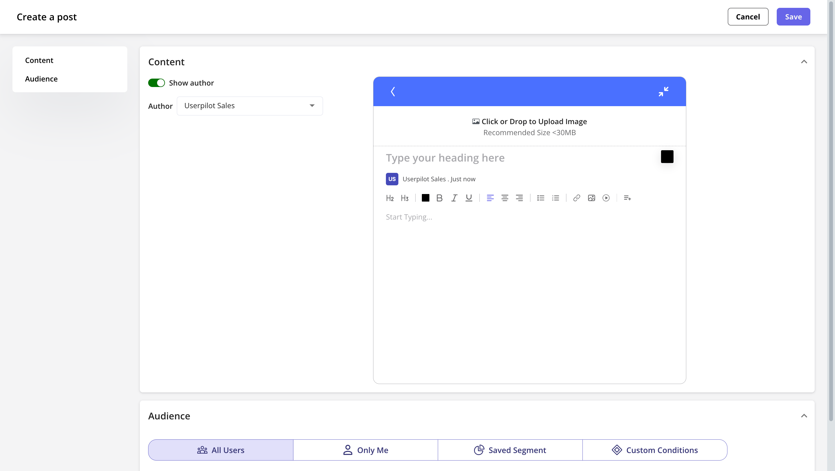Select Only Me audience option

tap(365, 450)
